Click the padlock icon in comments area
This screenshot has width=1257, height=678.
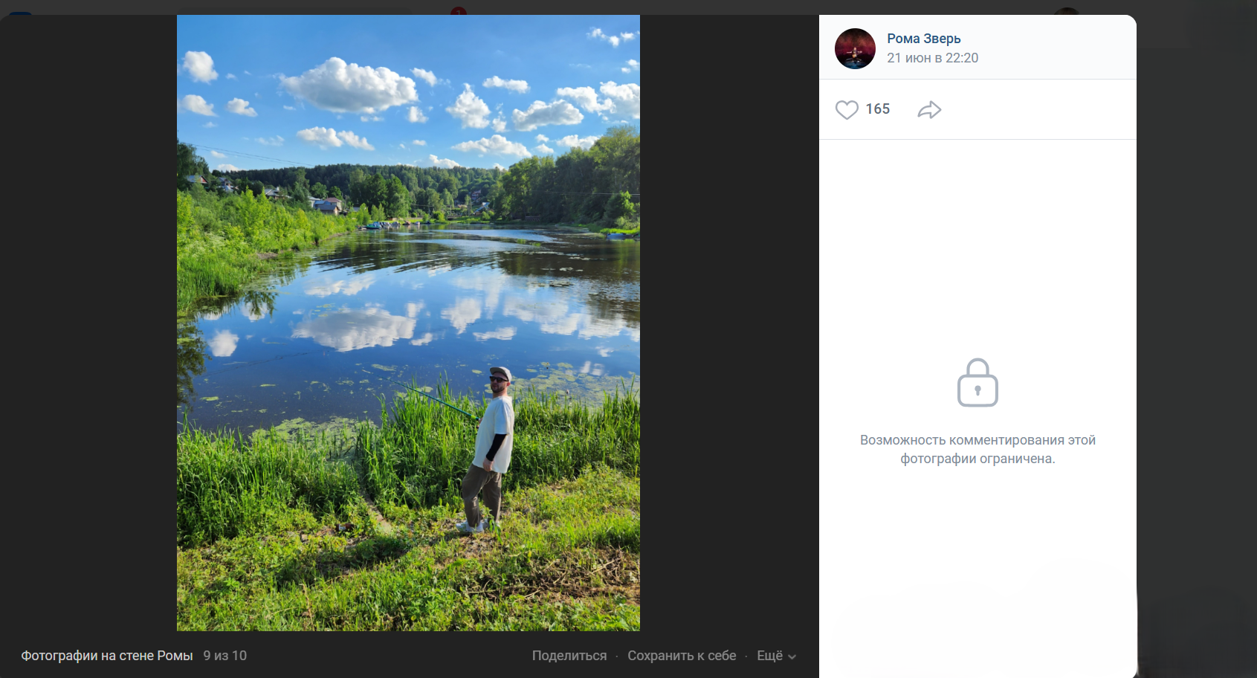[978, 383]
